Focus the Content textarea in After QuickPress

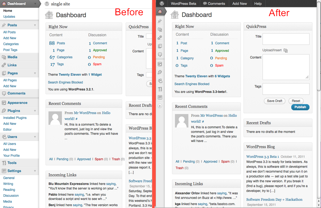pyautogui.click(x=286, y=67)
